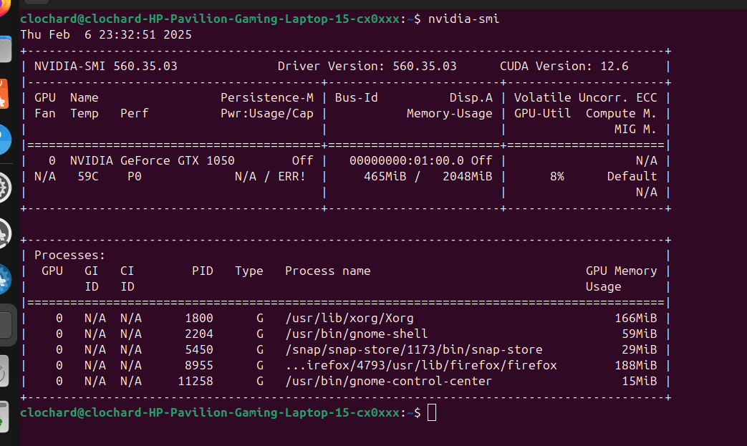Click PID '1800' in the process list
Viewport: 747px width, 446px height.
coord(199,318)
